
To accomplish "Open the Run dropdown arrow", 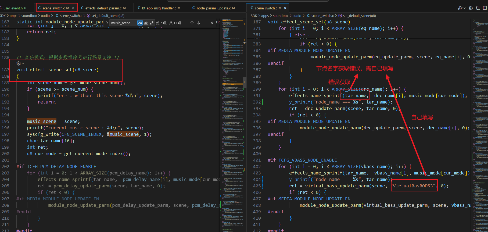I will tap(465, 8).
